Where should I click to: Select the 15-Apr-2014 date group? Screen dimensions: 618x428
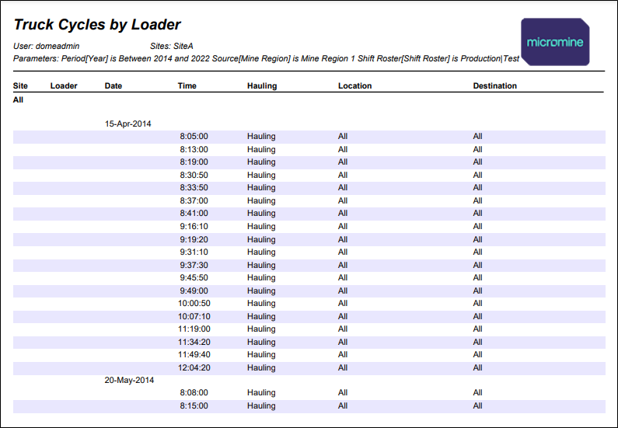pos(127,124)
